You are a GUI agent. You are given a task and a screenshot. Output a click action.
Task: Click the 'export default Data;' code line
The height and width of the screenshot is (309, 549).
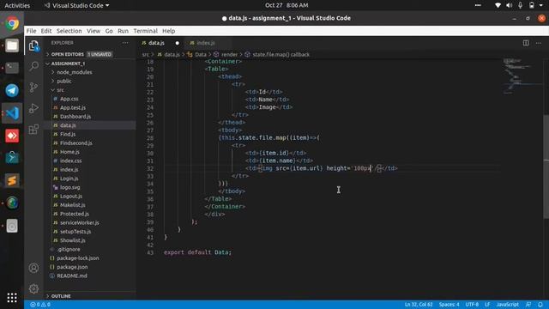(x=197, y=252)
